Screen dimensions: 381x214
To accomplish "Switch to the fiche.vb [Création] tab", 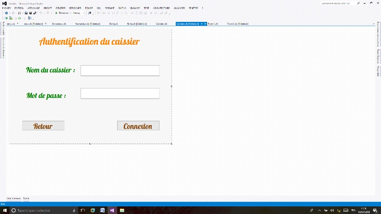I will 137,23.
